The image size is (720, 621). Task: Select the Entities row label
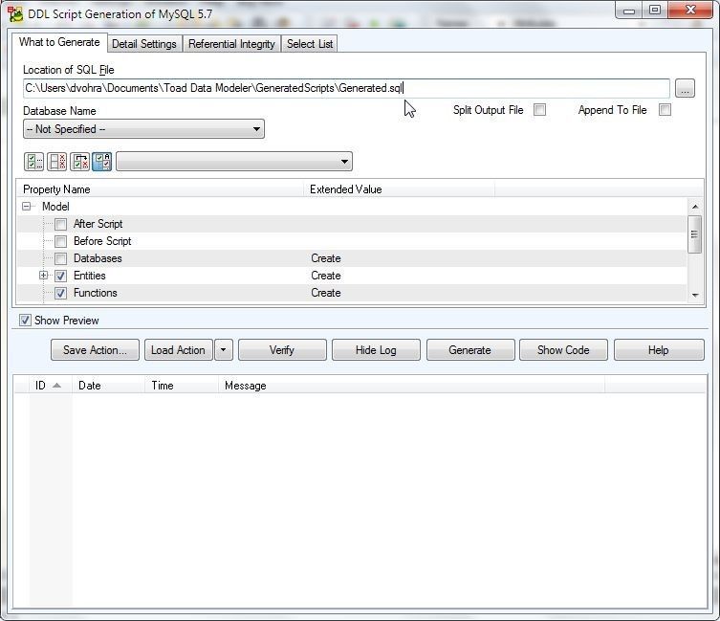pyautogui.click(x=90, y=276)
